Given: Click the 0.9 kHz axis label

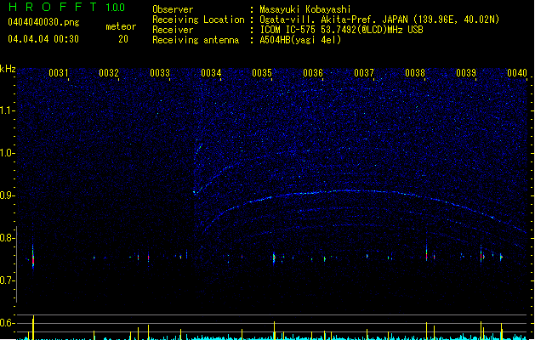Looking at the screenshot, I should click(x=8, y=195).
